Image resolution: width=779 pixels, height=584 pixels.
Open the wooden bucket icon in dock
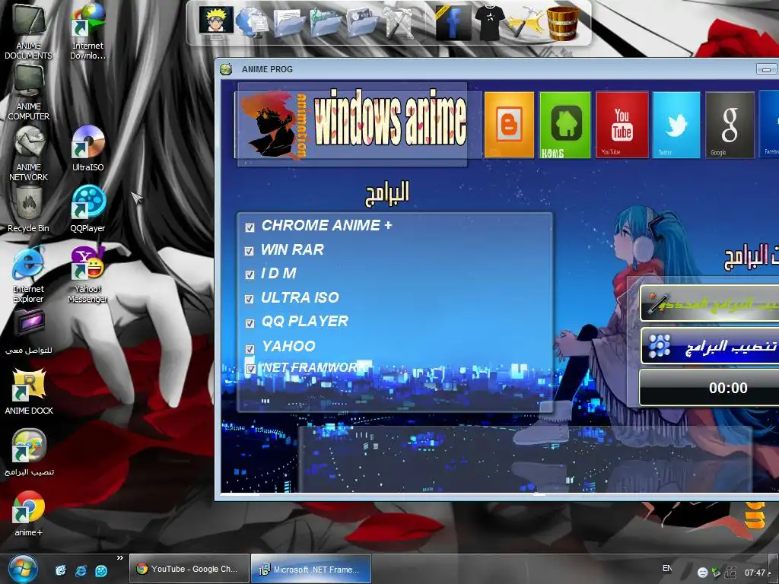tap(562, 23)
